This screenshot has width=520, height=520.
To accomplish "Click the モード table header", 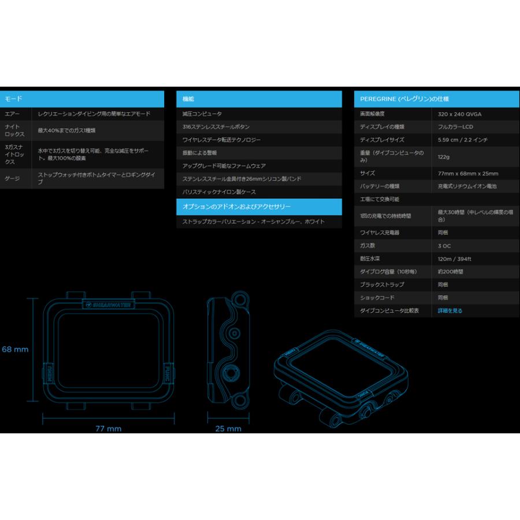I will 82,99.
